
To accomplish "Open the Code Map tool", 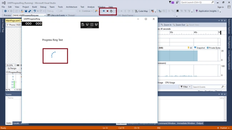I will point(141,11).
